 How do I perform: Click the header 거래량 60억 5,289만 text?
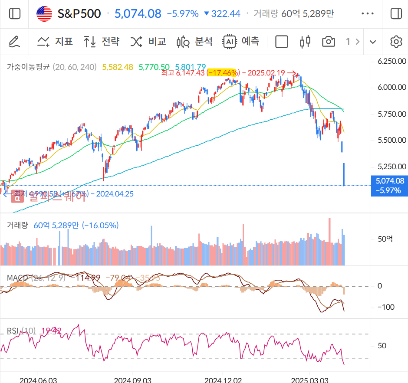(294, 13)
